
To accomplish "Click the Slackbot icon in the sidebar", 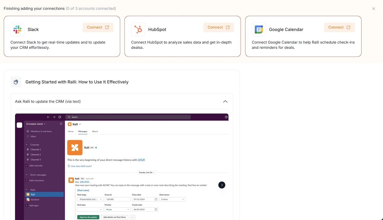I will [x=28, y=199].
